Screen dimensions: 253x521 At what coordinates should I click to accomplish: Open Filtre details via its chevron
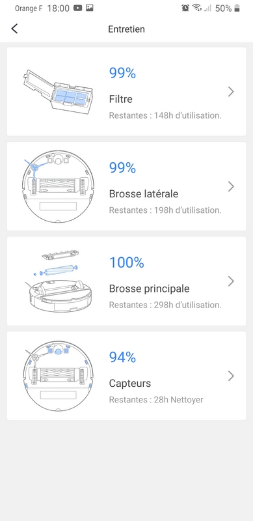point(231,92)
